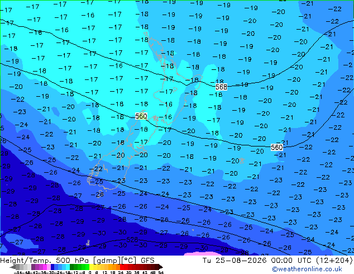
Task: Click the '[°C]' unit label
Action: (129, 261)
